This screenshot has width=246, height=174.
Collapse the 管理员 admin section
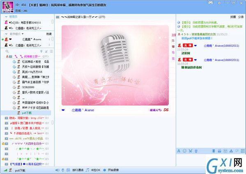(x=6, y=16)
